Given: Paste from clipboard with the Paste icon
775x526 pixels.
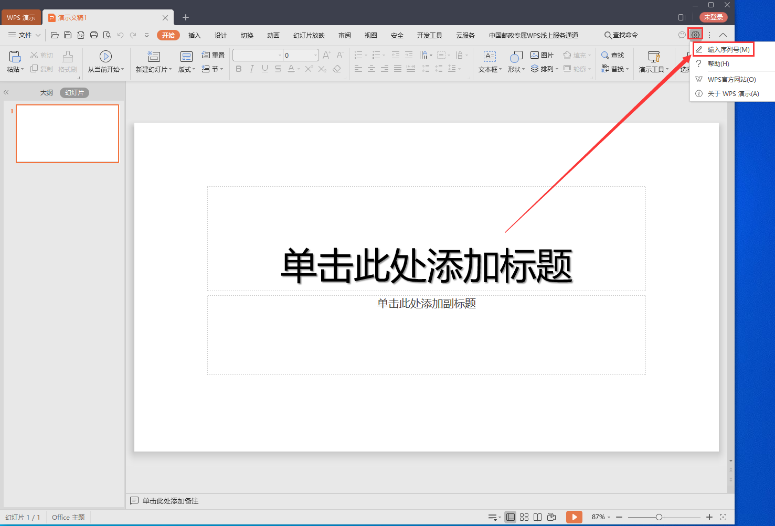Looking at the screenshot, I should pos(15,56).
